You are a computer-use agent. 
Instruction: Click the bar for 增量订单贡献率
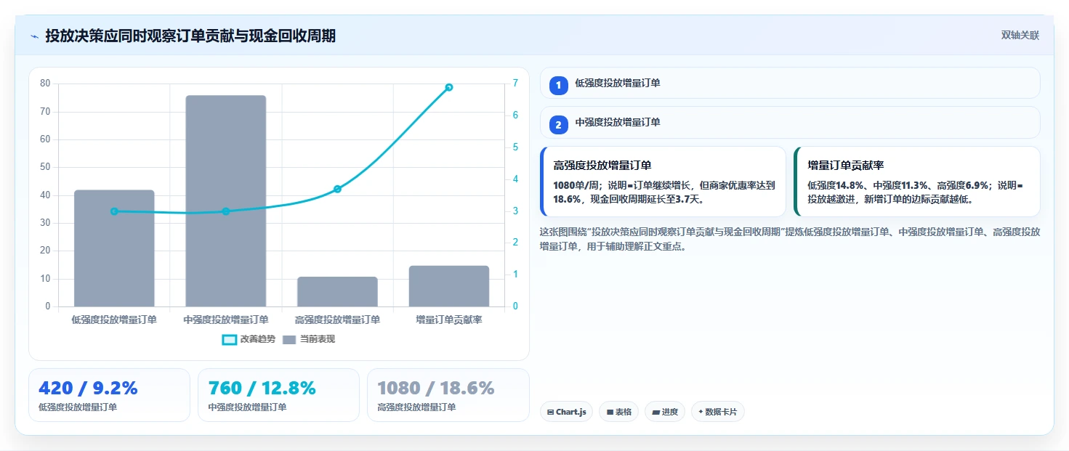coord(449,286)
